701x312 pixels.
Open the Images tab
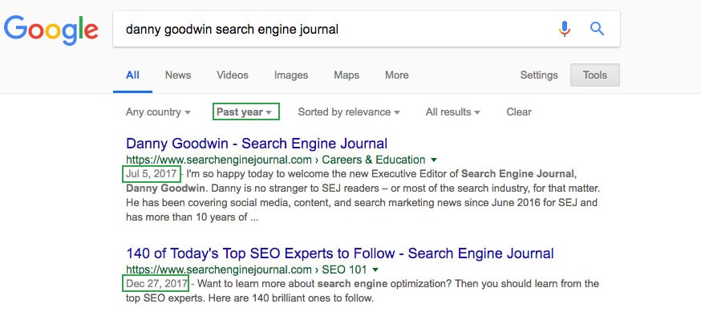291,75
